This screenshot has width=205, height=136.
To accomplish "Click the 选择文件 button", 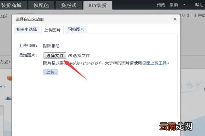I will [55, 55].
